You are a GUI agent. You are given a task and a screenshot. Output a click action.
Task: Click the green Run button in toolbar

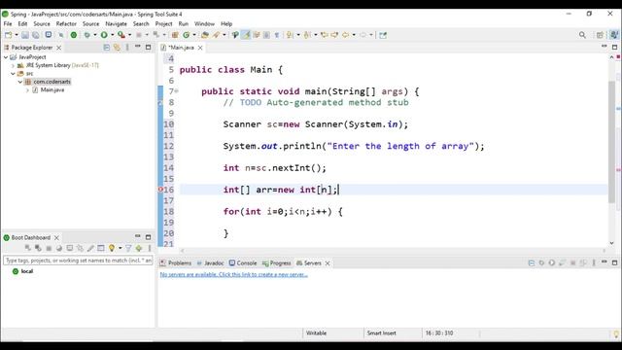tap(104, 35)
